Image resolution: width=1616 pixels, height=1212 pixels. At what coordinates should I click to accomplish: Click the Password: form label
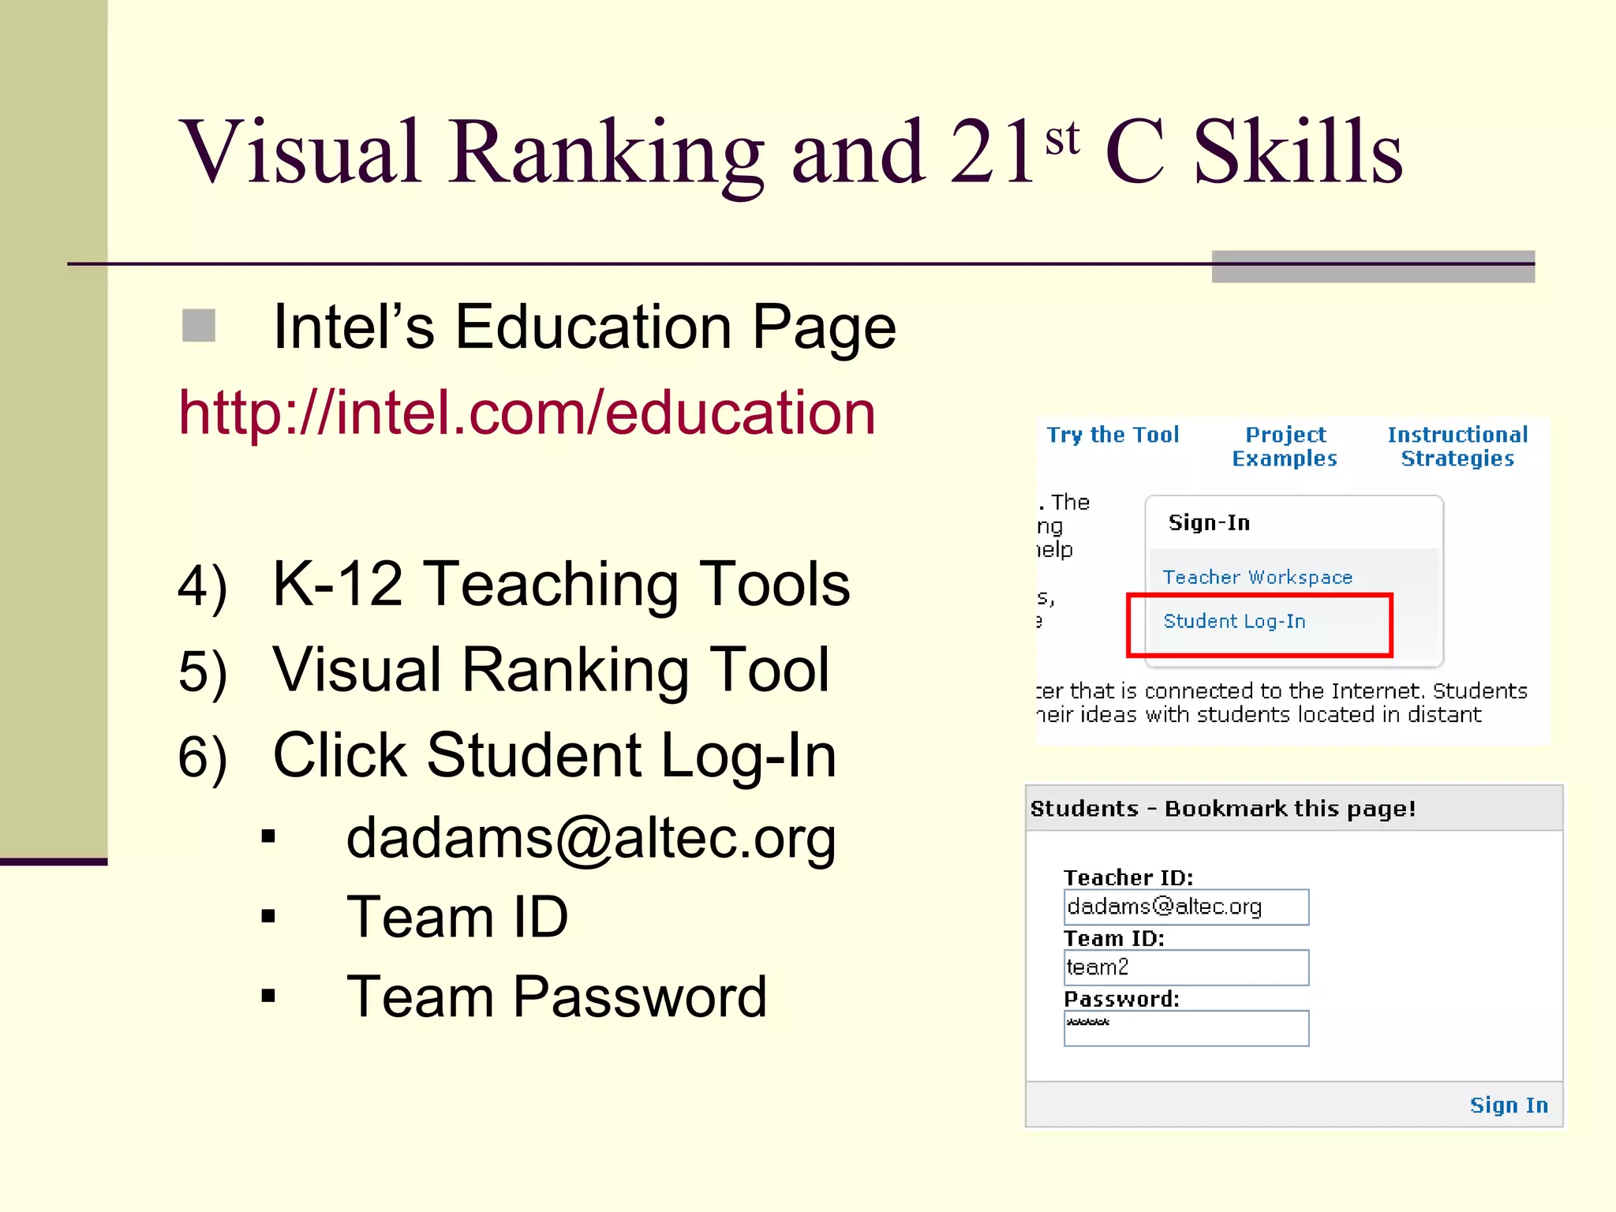[x=1121, y=999]
